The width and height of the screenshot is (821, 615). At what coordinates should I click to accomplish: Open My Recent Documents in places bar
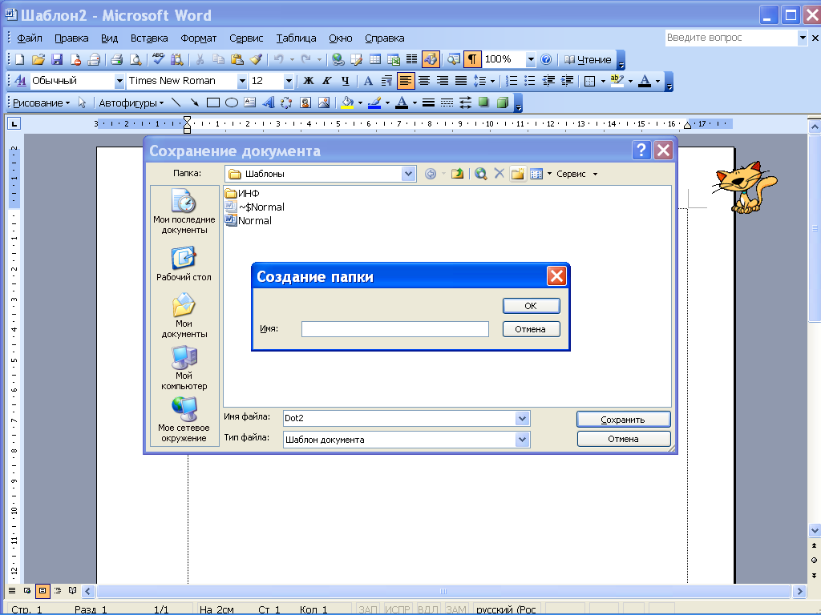click(x=184, y=211)
